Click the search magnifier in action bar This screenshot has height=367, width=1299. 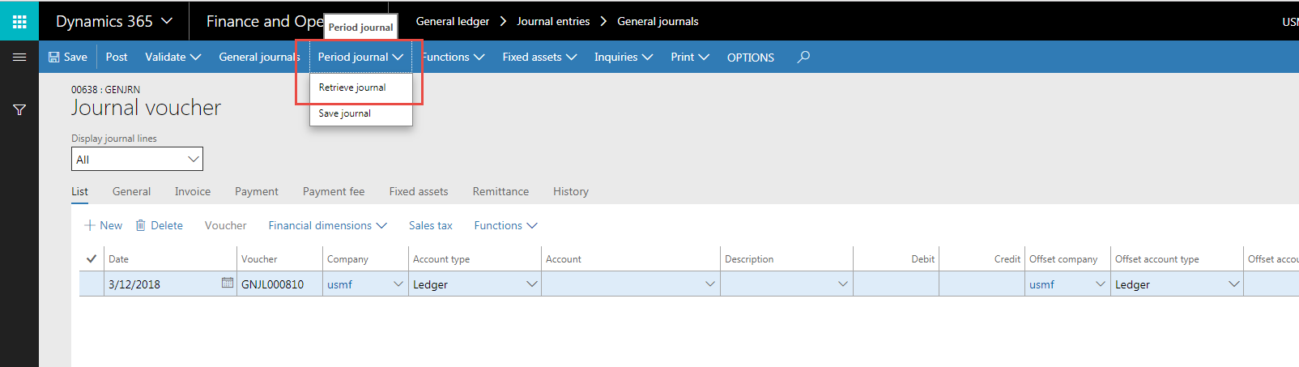coord(803,57)
